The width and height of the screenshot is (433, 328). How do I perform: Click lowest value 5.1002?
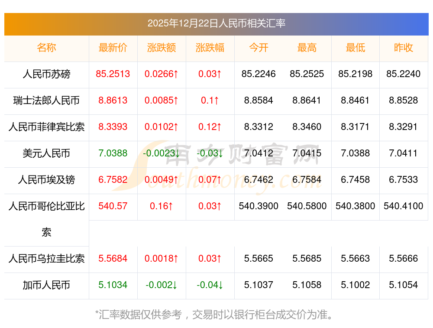click(x=355, y=285)
